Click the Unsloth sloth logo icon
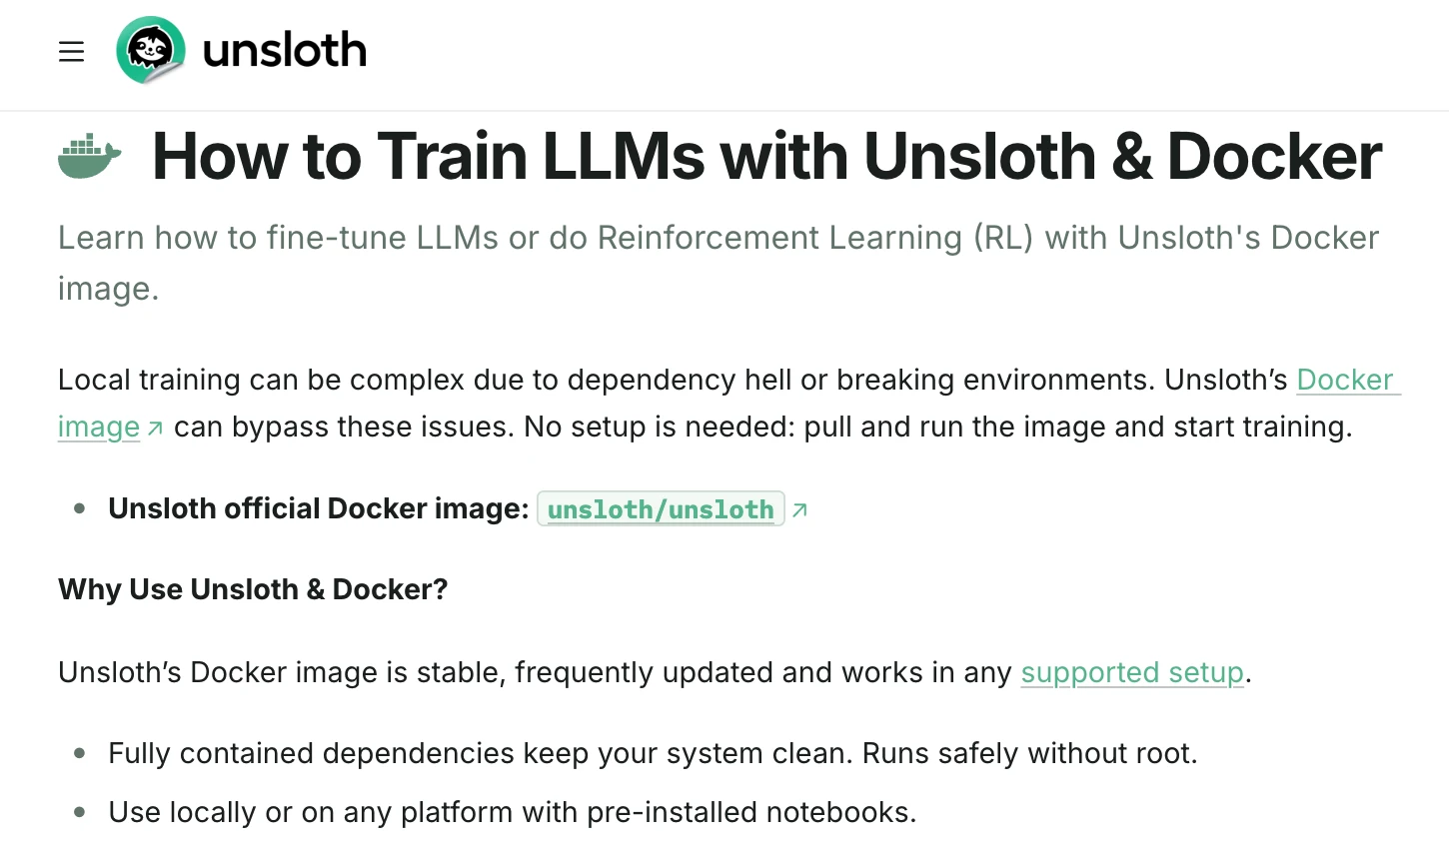This screenshot has height=859, width=1449. pos(151,50)
